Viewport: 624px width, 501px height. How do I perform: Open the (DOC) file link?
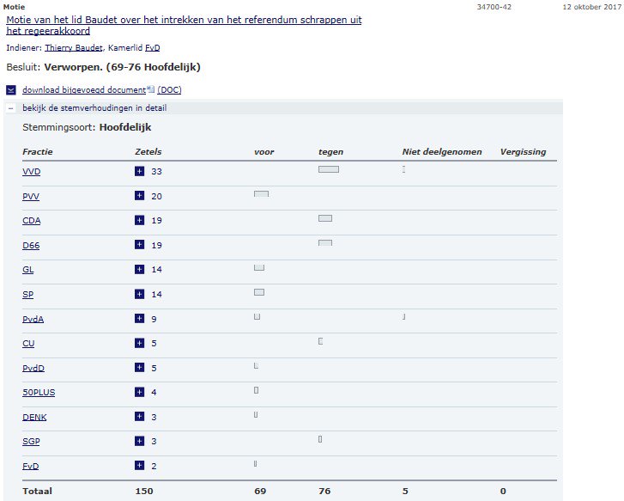click(x=169, y=90)
